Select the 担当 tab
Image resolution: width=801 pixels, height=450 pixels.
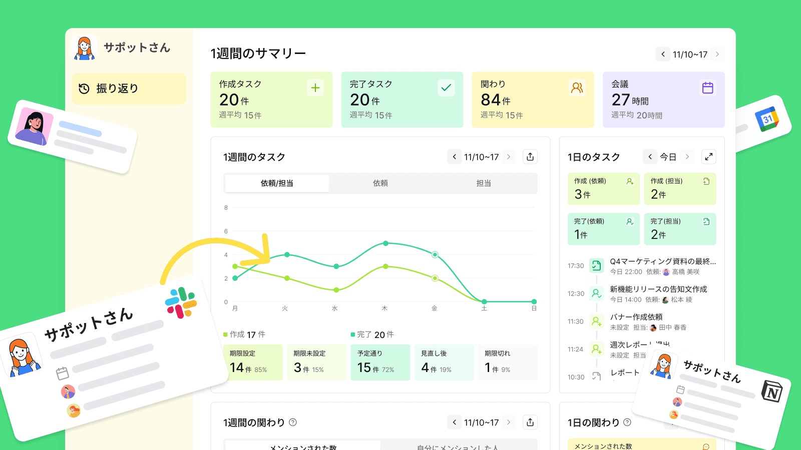(x=484, y=183)
